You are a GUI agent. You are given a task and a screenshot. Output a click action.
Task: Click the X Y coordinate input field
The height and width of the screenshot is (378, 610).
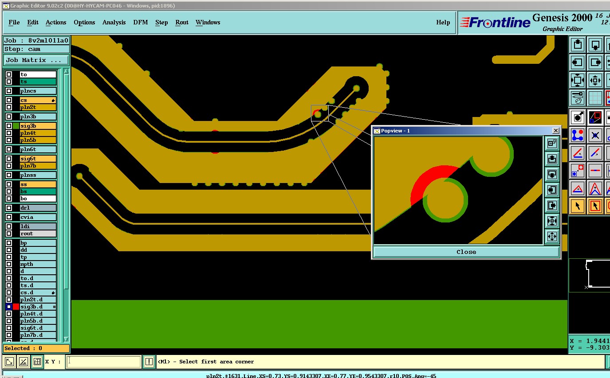pyautogui.click(x=103, y=362)
